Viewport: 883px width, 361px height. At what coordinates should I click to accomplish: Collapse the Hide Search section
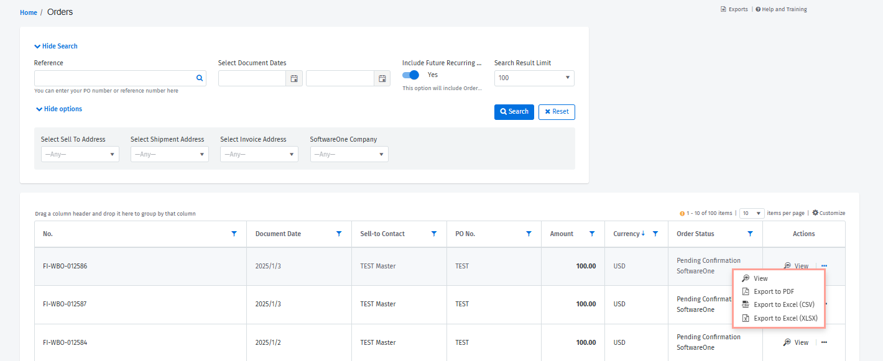[x=56, y=46]
